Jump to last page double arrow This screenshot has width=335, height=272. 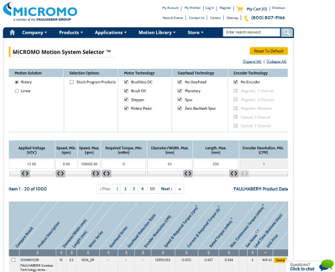click(180, 189)
